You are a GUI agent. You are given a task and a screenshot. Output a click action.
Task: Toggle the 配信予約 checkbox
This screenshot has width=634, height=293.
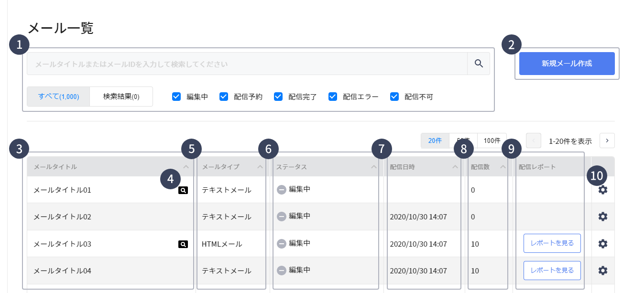tap(224, 97)
